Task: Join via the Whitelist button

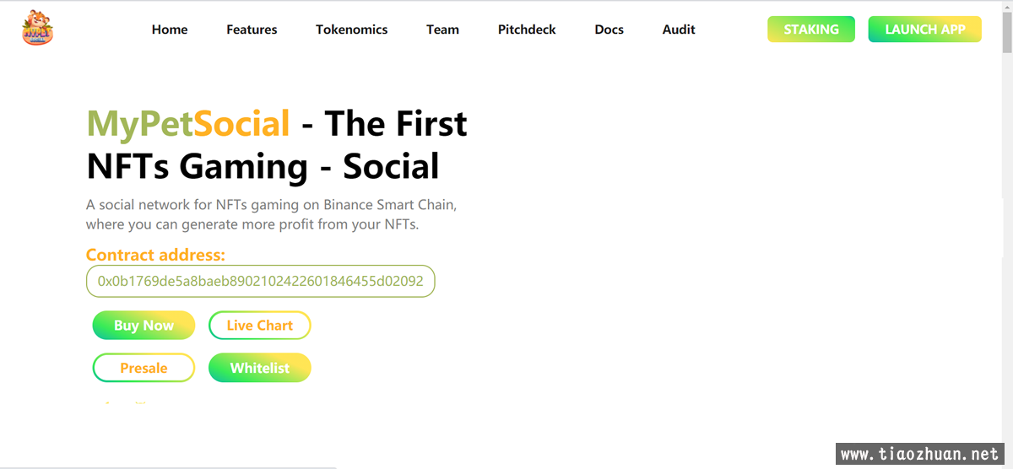Action: pyautogui.click(x=260, y=368)
